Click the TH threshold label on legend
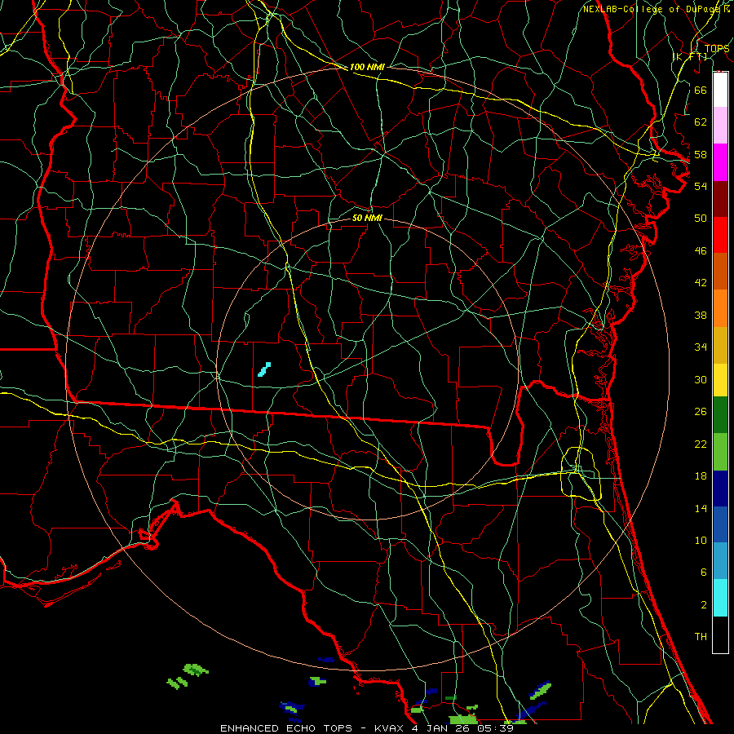734x734 pixels. pyautogui.click(x=701, y=637)
